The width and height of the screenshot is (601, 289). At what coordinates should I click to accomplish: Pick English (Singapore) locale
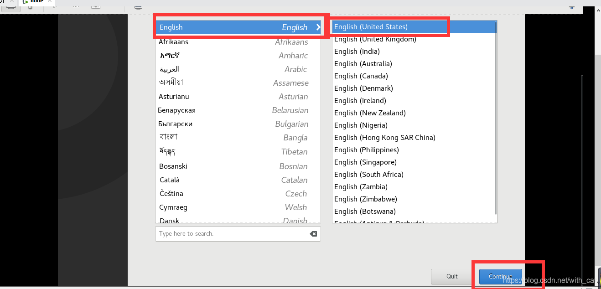tap(414, 162)
